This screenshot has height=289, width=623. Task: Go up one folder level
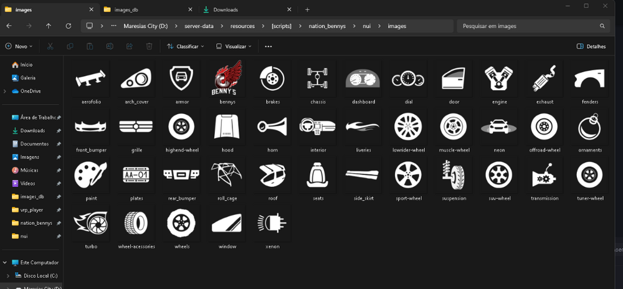[49, 26]
